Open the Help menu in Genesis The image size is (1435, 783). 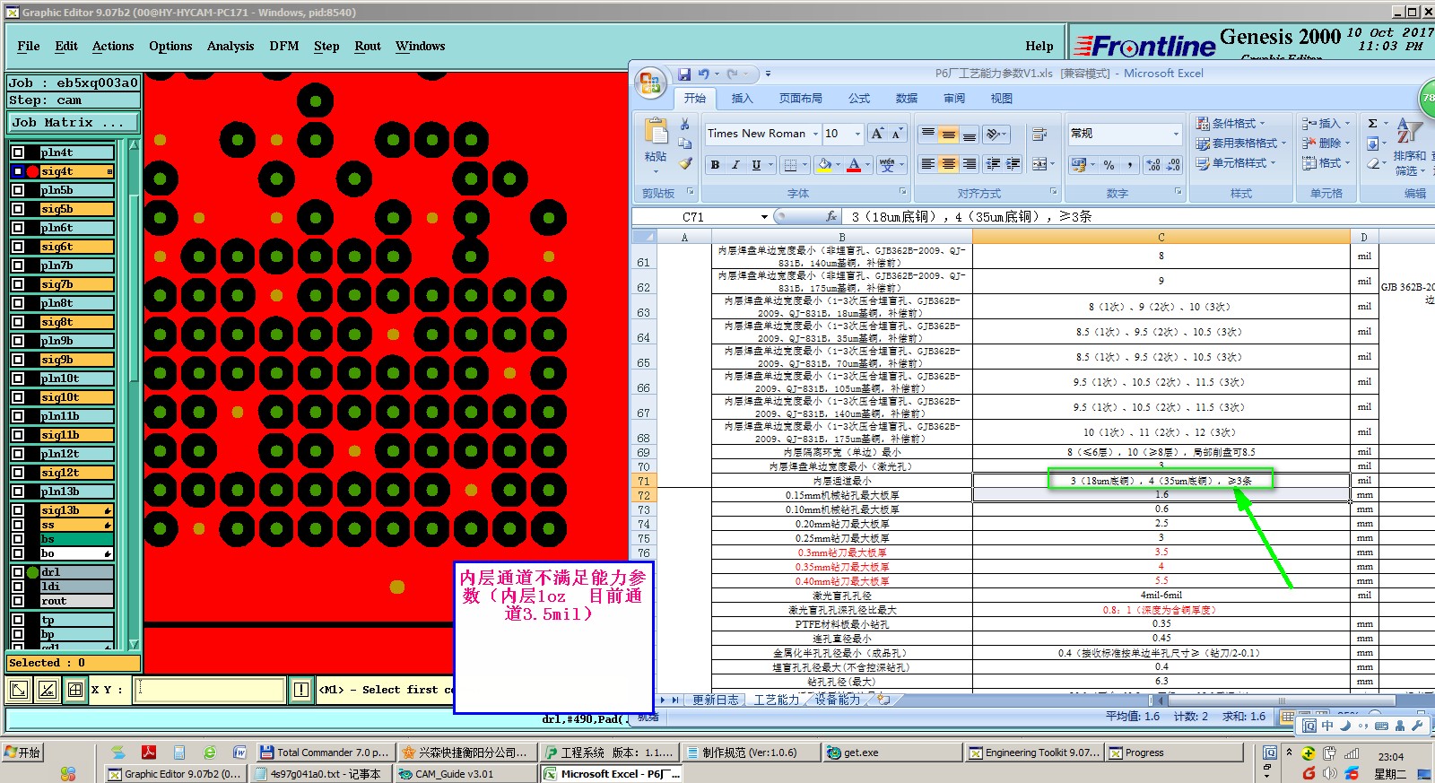1039,46
